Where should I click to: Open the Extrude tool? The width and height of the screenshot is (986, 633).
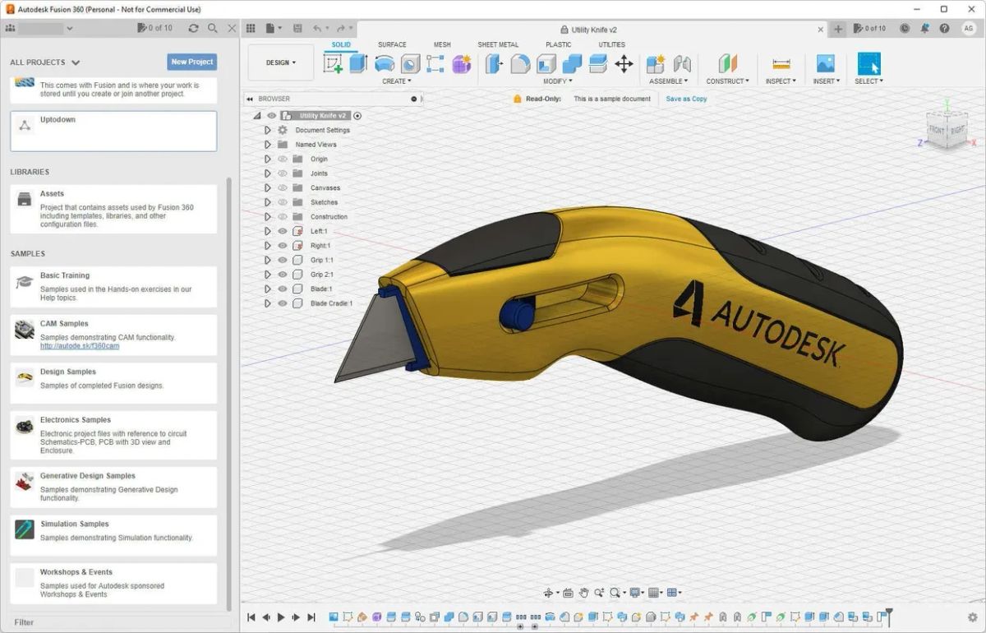coord(359,62)
